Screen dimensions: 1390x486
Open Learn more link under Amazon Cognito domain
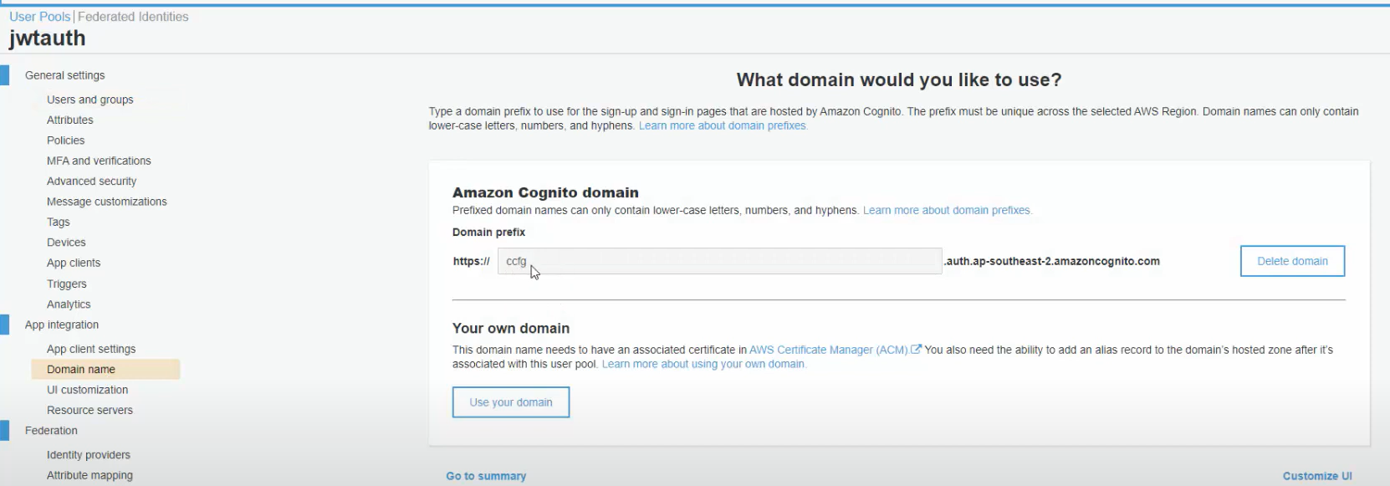948,211
